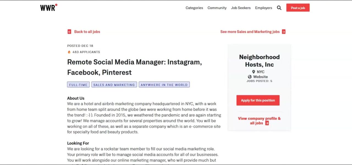Open the Categories menu
Screen dimensions: 352x165
pyautogui.click(x=194, y=8)
